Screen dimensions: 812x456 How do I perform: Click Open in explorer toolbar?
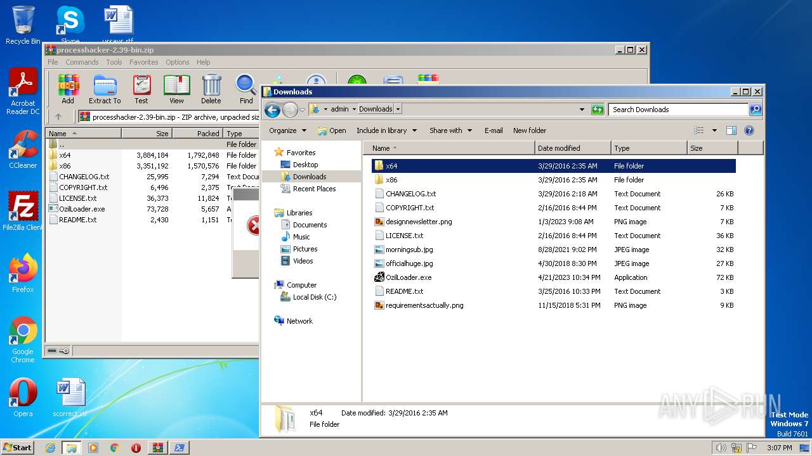(332, 130)
